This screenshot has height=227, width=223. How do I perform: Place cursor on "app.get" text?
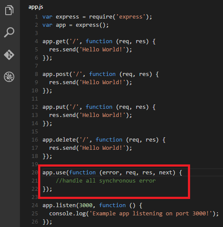point(54,41)
